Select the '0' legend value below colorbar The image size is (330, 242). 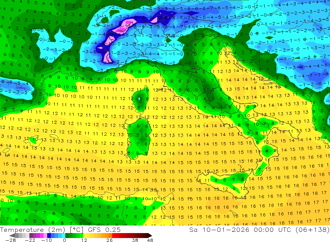64,240
